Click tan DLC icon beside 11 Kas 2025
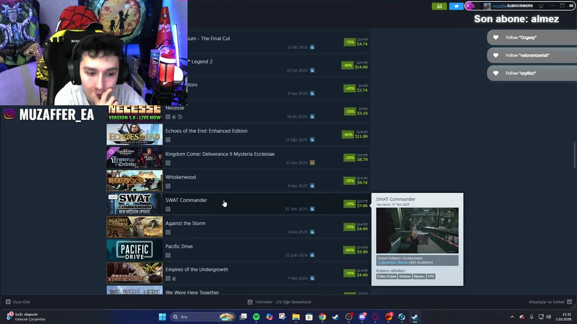This screenshot has height=324, width=577. click(x=312, y=163)
